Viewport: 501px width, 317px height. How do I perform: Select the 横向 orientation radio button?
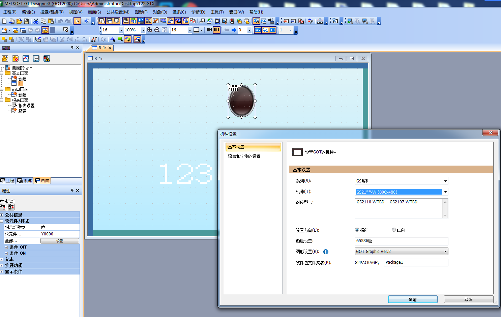tap(357, 230)
